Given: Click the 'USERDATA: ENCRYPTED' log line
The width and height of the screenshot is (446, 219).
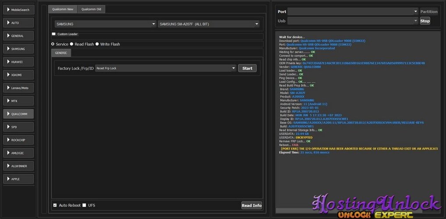Looking at the screenshot, I should [296, 138].
